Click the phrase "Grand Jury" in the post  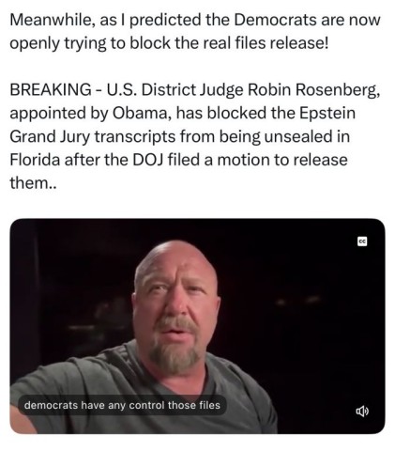point(50,136)
